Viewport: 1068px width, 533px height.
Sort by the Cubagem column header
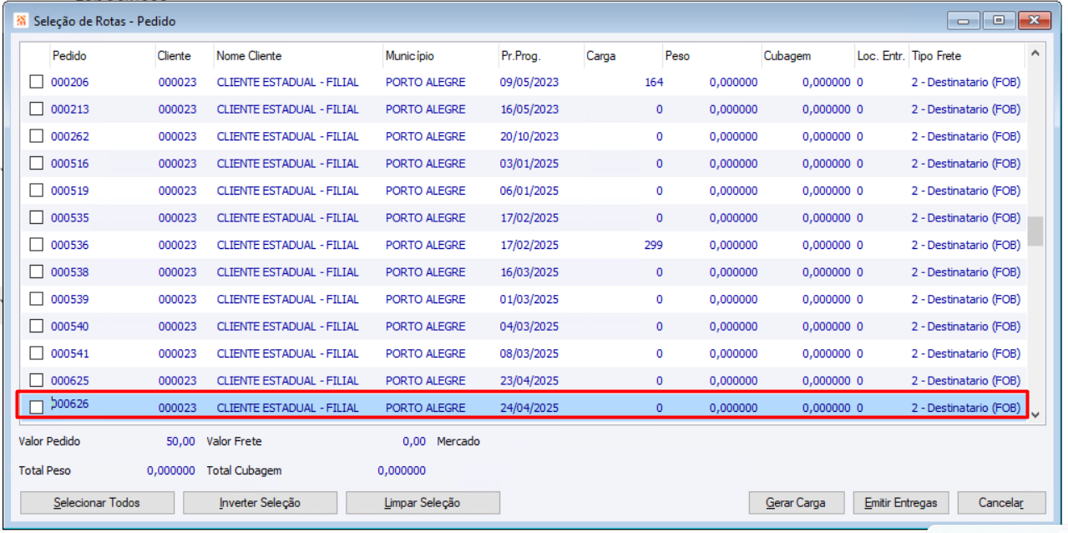pyautogui.click(x=807, y=56)
